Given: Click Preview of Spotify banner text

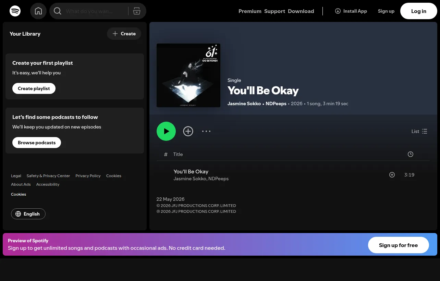Looking at the screenshot, I should pos(28,241).
